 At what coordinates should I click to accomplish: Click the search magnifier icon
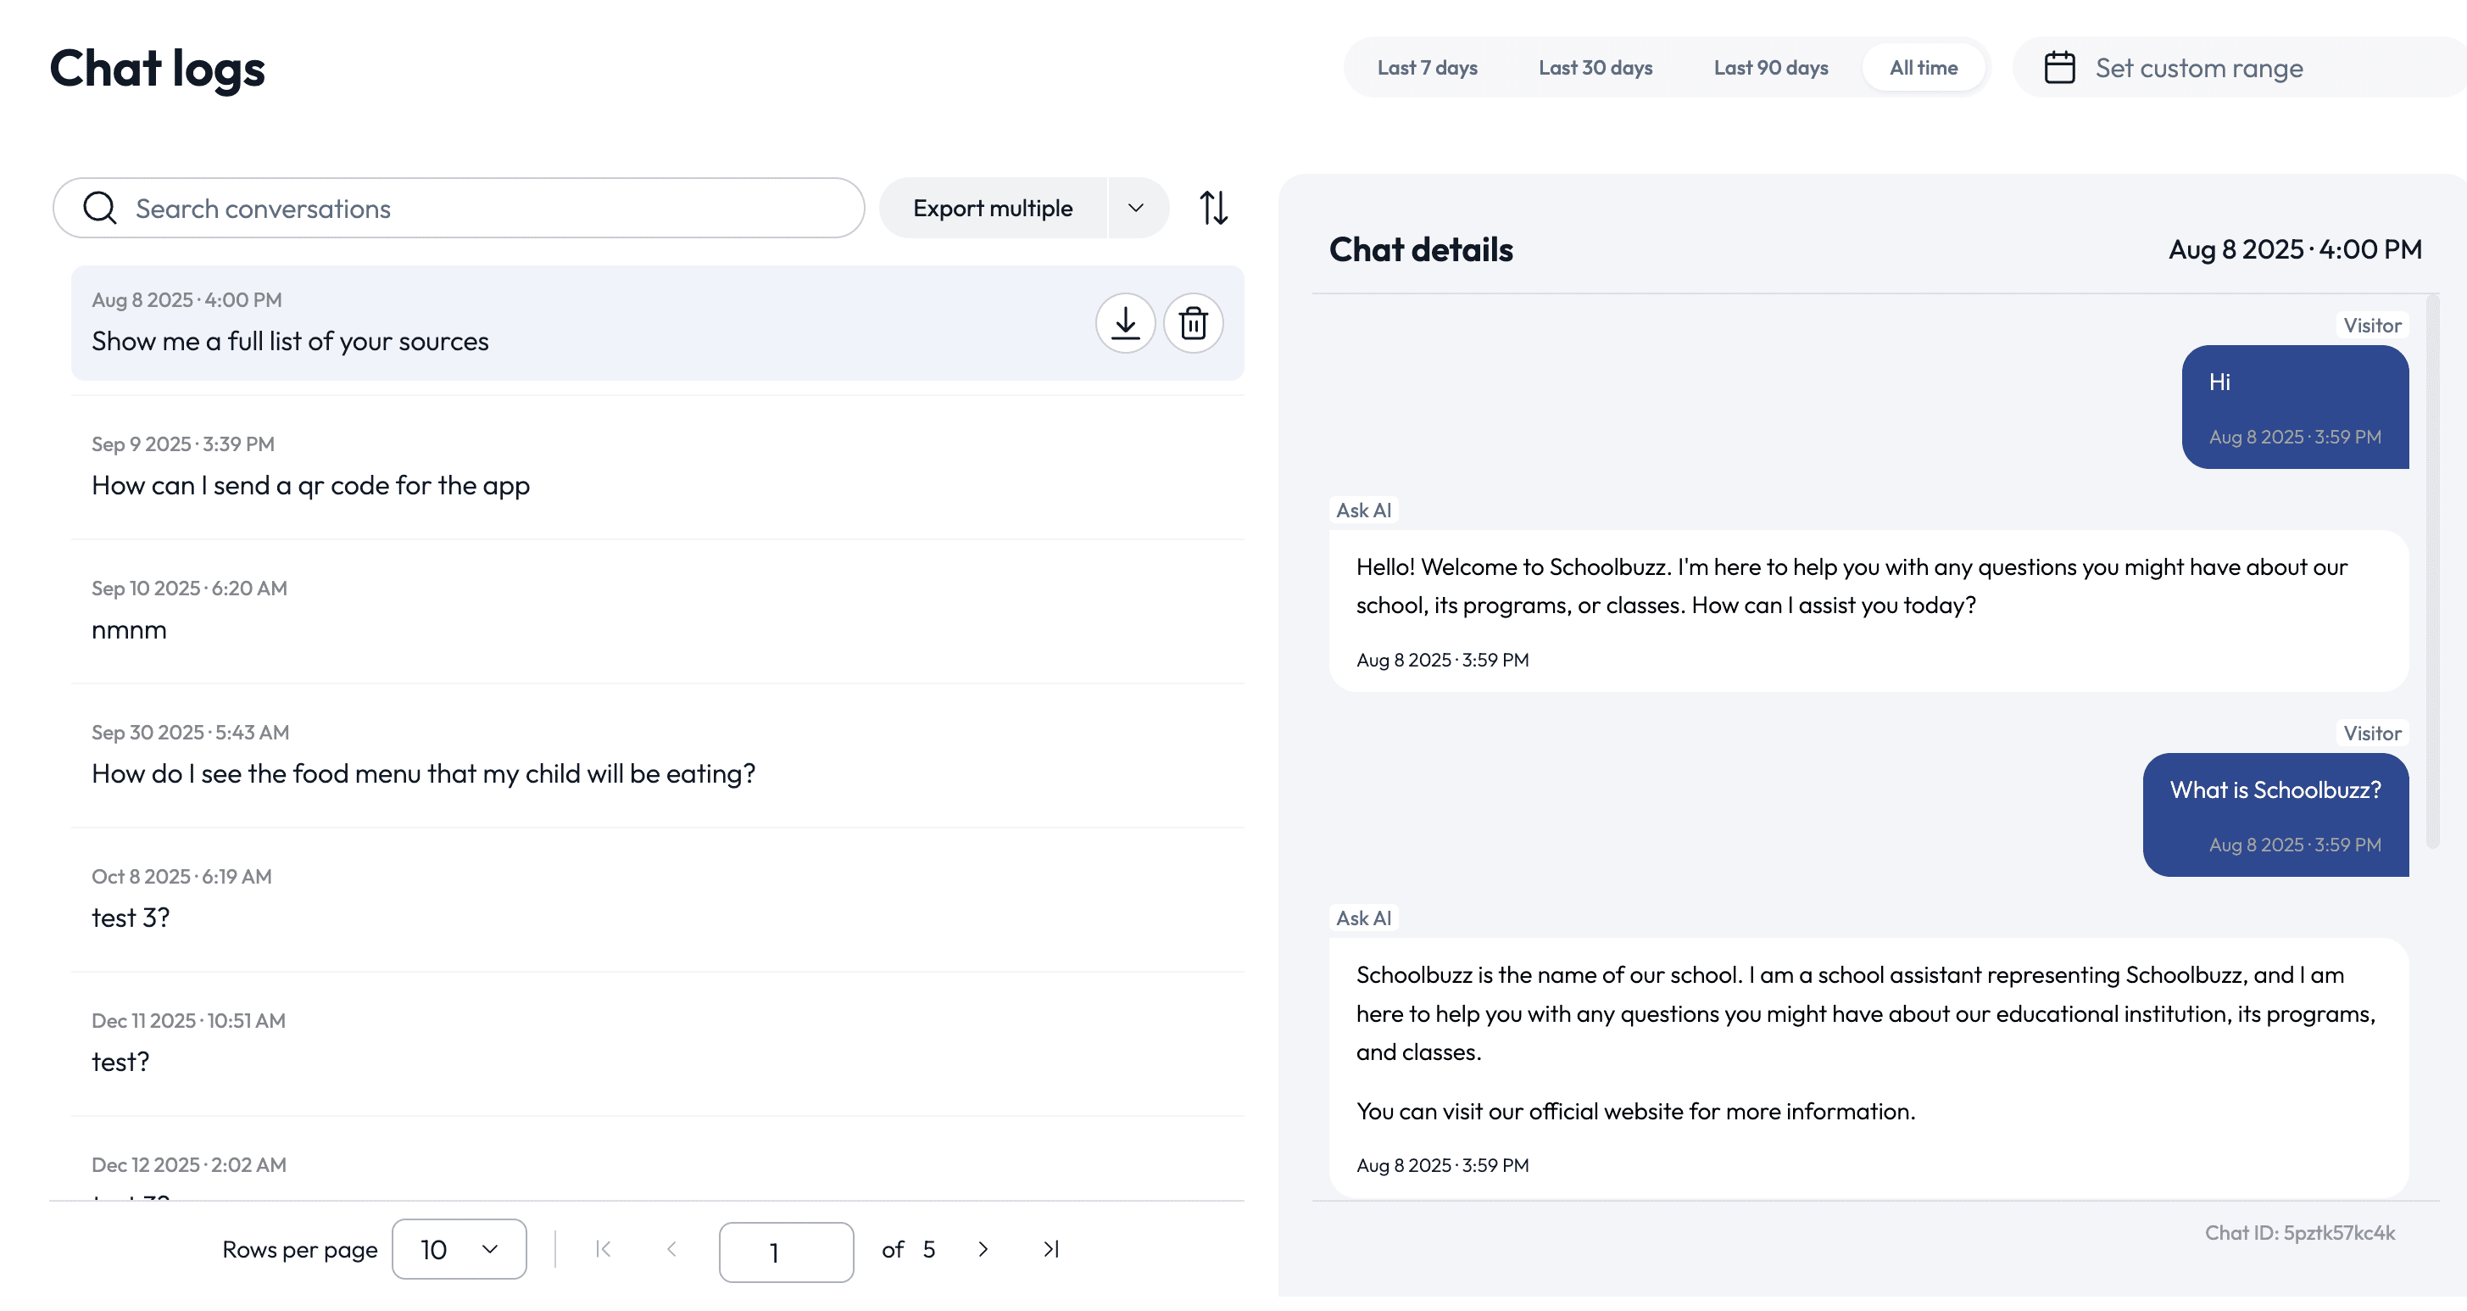(x=99, y=208)
